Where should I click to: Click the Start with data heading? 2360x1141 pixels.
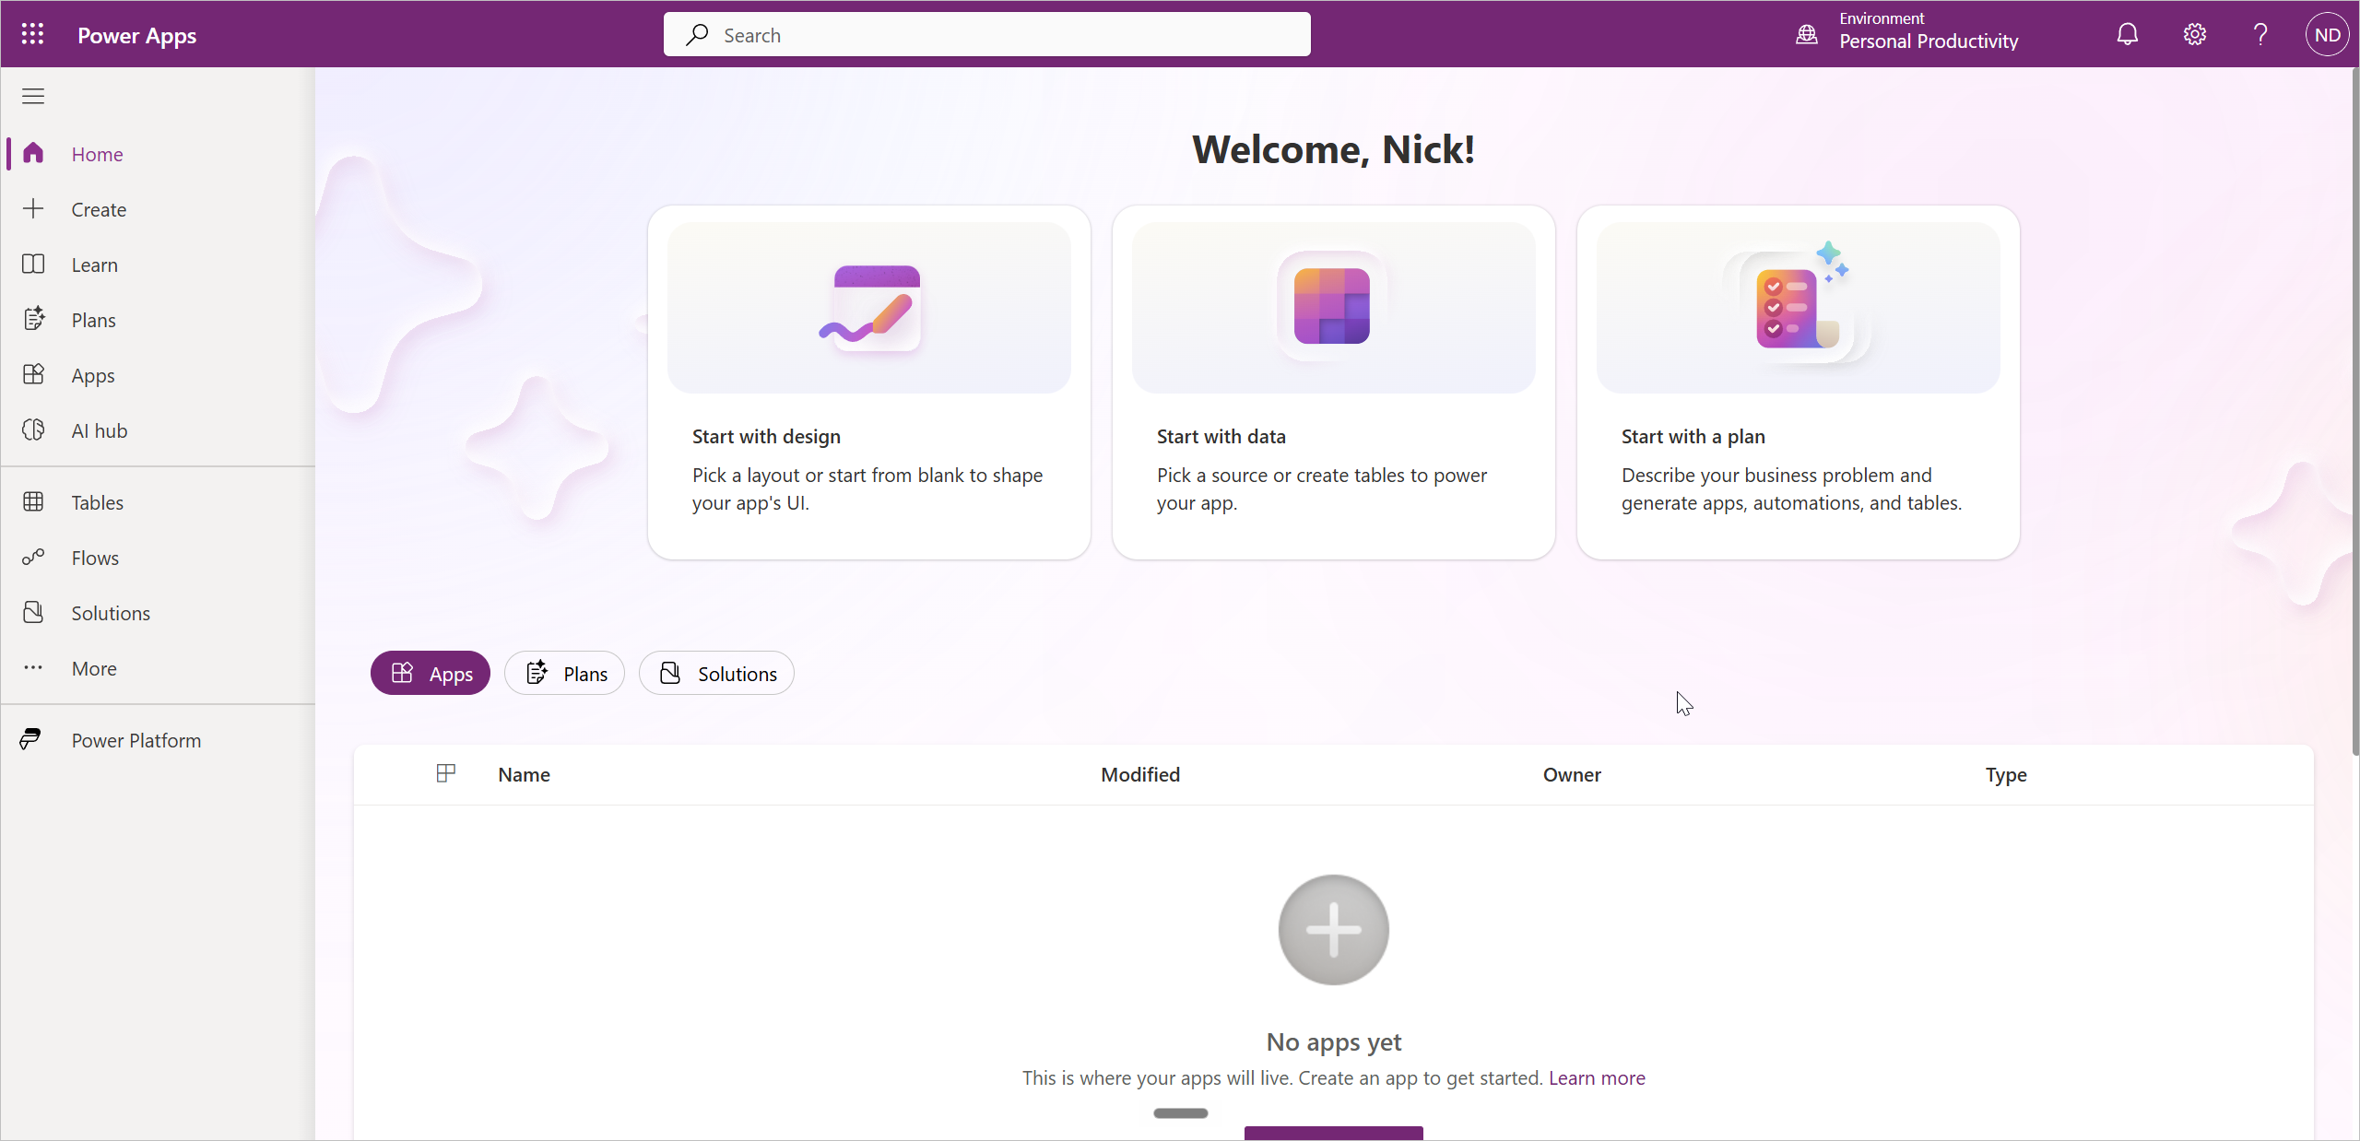(x=1221, y=436)
